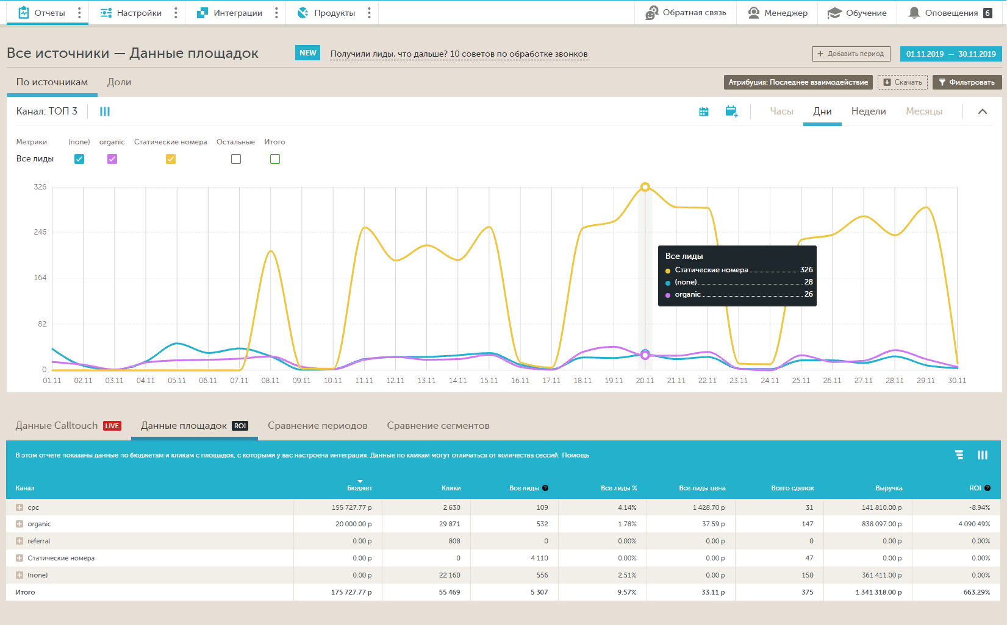
Task: Click the table grouping rows icon
Action: [x=959, y=455]
